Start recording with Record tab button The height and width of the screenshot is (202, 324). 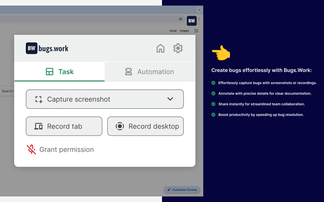click(x=64, y=126)
